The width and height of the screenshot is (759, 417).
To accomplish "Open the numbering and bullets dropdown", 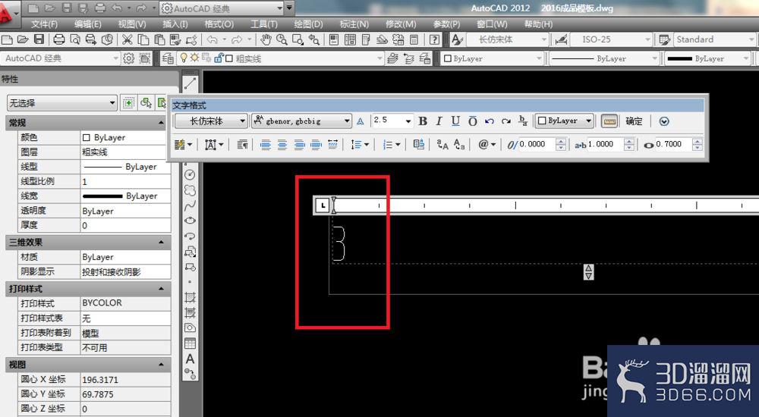I will pyautogui.click(x=391, y=144).
